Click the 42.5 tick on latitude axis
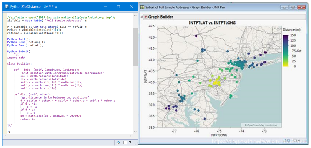Viewport: 311px width, 148px height. coord(151,26)
